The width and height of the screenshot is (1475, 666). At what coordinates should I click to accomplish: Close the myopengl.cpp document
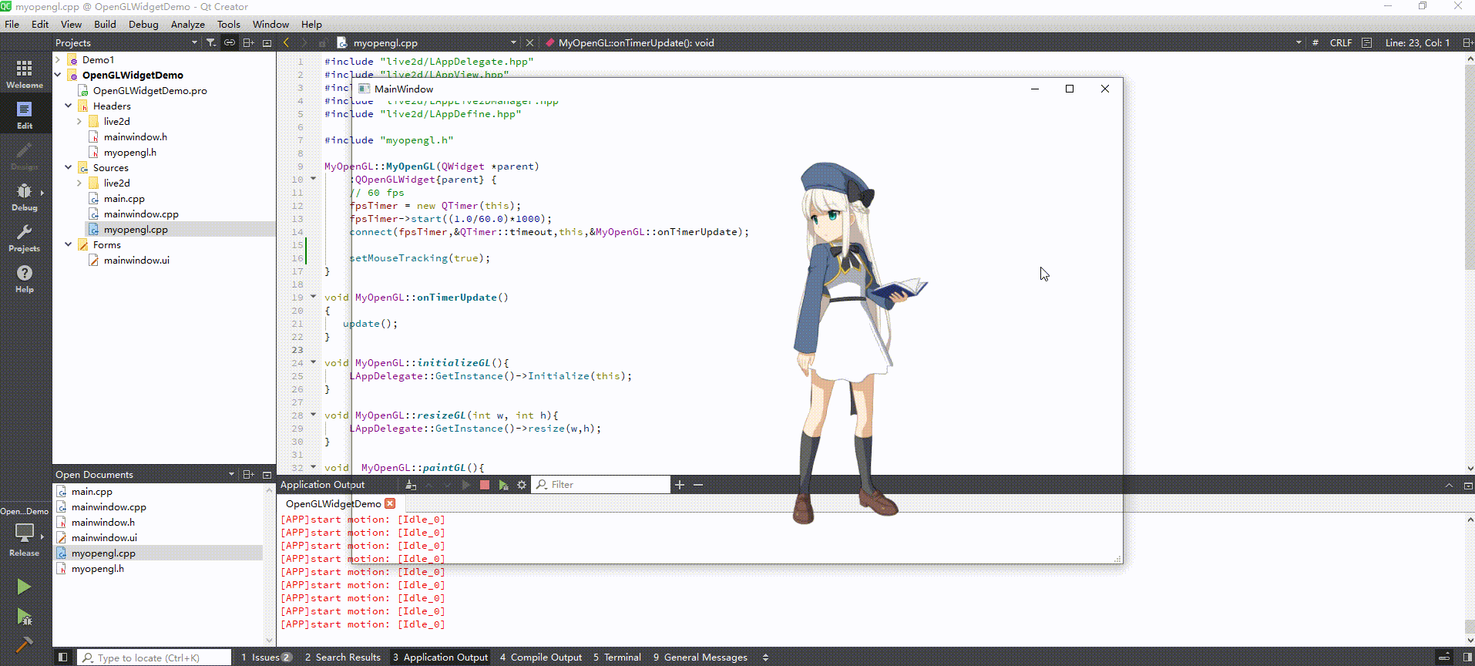529,43
